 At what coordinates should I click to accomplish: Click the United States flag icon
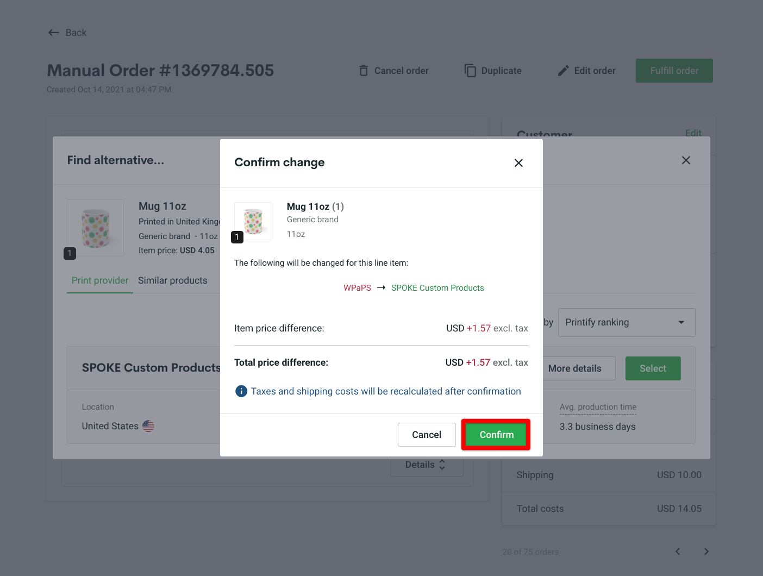pyautogui.click(x=148, y=426)
